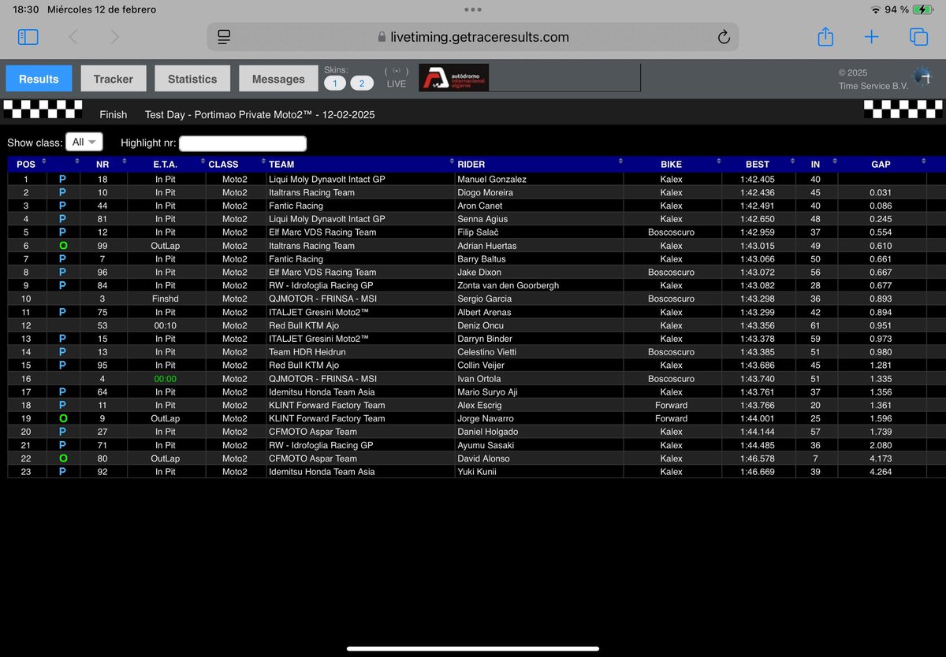Click the green 00:00 E.T.A. for Ivan Ortola
Image resolution: width=946 pixels, height=657 pixels.
coord(166,379)
